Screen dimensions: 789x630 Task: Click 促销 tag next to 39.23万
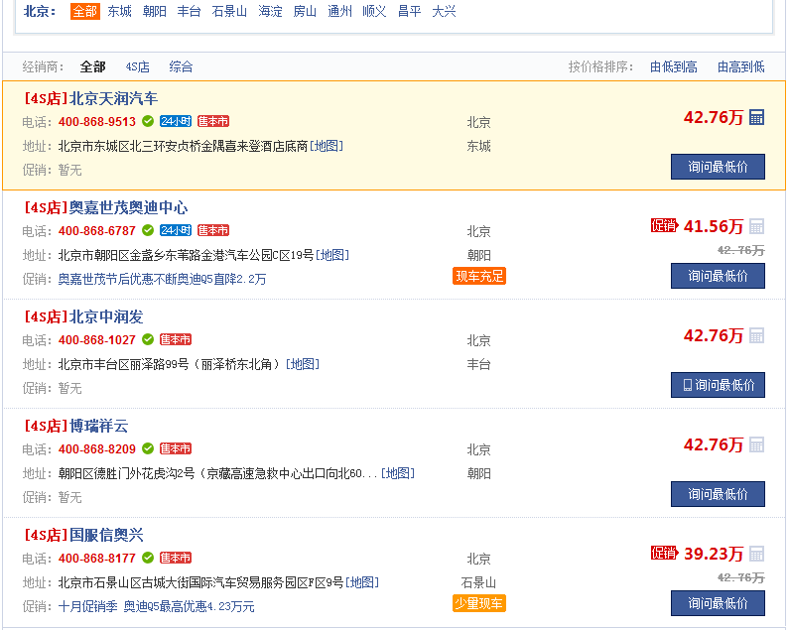pyautogui.click(x=664, y=553)
